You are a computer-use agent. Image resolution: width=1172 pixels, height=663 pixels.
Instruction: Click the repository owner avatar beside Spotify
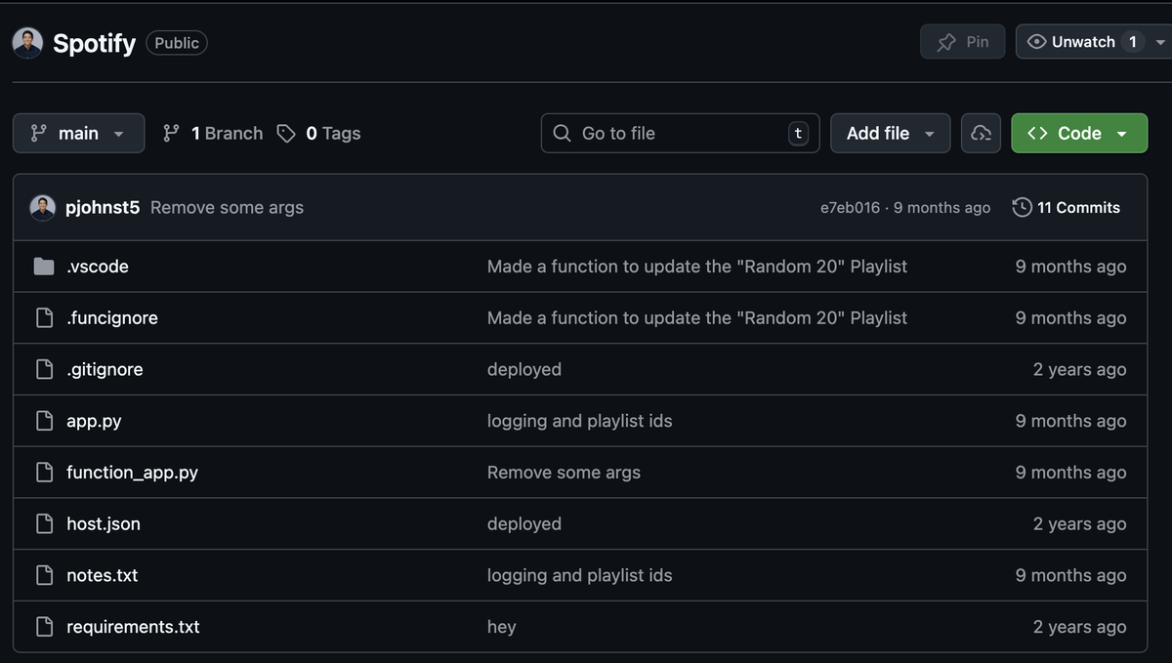(27, 43)
